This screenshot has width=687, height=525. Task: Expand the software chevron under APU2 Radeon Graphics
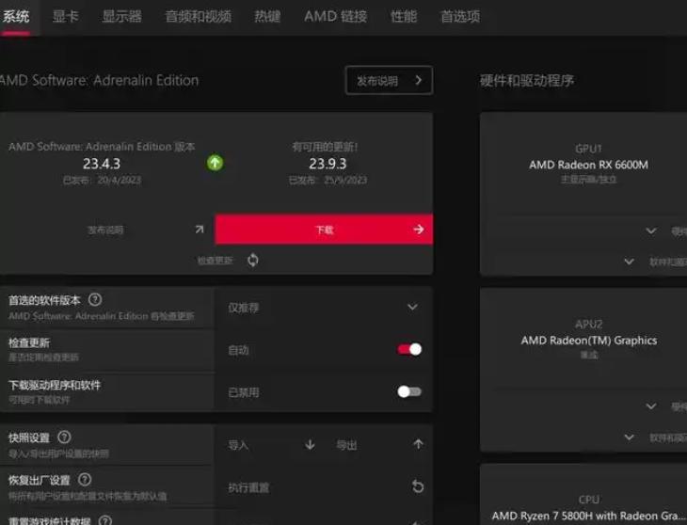point(630,437)
